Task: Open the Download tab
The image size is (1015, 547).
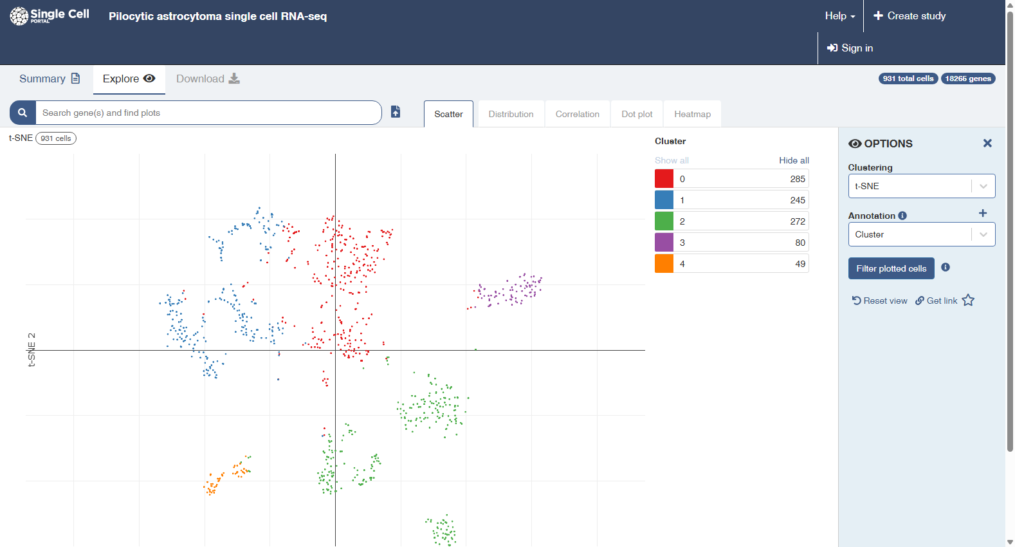Action: click(208, 79)
